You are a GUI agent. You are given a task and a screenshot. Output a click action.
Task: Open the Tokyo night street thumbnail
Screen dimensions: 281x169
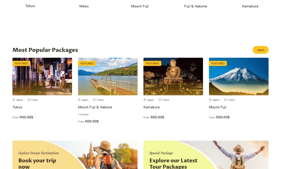pyautogui.click(x=42, y=76)
